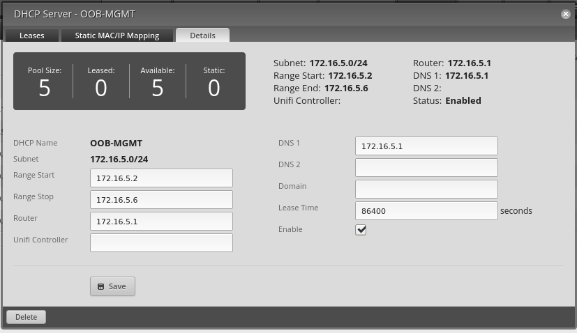Screen dimensions: 577x333
Task: Click the Router input field
Action: 161,222
